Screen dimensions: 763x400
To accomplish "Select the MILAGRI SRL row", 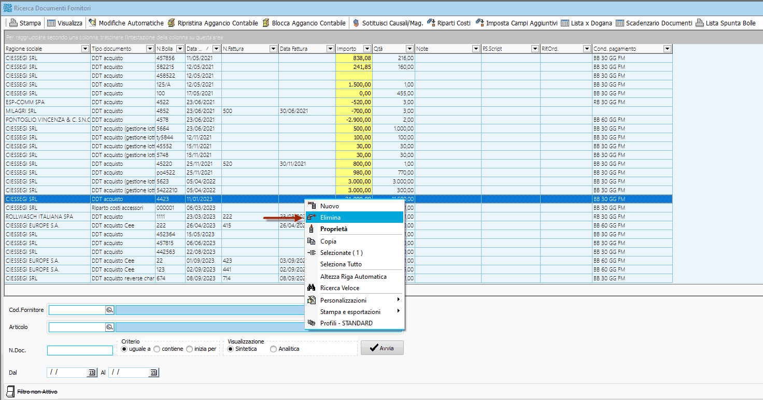I will [338, 111].
